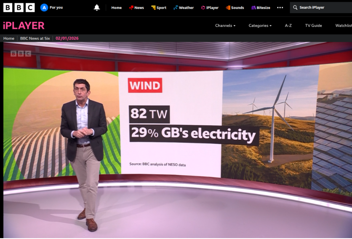Open the Bitesize section
This screenshot has height=239, width=352.
(x=261, y=8)
